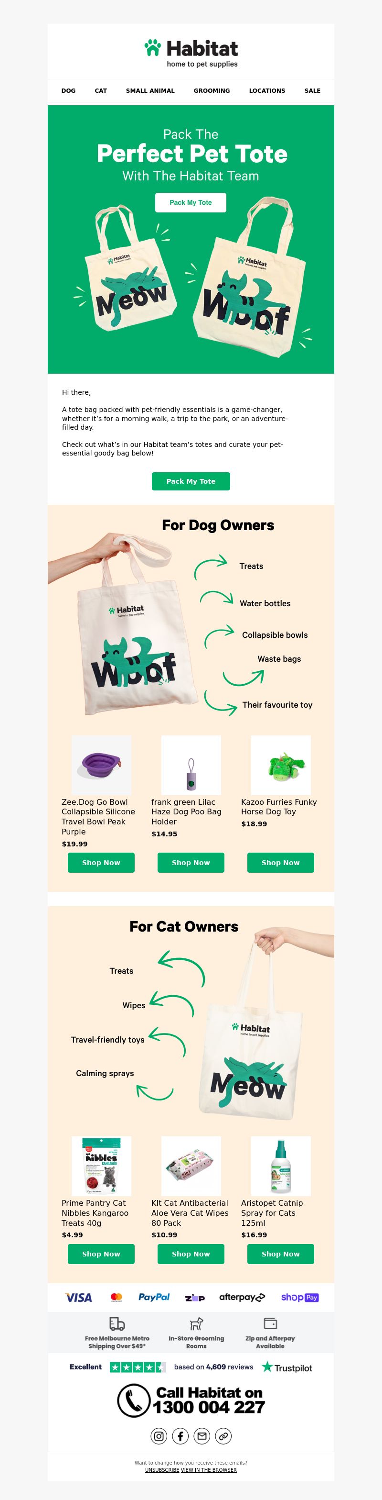Shop Now for Zee.Dog Go Bowl
The width and height of the screenshot is (382, 1500).
[x=101, y=862]
